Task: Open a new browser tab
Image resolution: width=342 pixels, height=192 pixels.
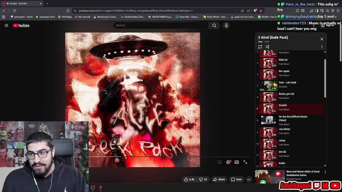Action: (47, 3)
